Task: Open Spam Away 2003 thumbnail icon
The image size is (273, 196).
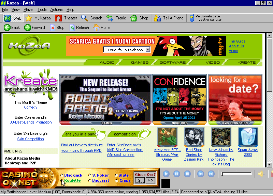Action: point(248,137)
